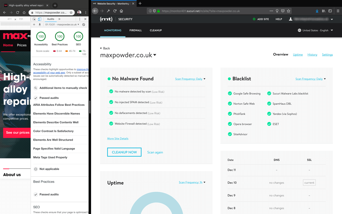The width and height of the screenshot is (342, 214).
Task: Switch to the Cleanup tab
Action: (x=156, y=30)
